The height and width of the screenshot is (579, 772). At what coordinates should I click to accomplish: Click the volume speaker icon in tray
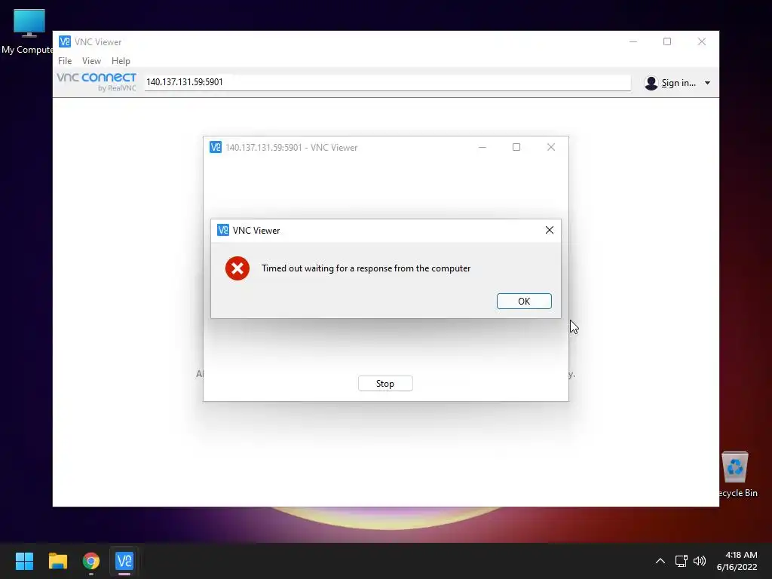(x=699, y=561)
